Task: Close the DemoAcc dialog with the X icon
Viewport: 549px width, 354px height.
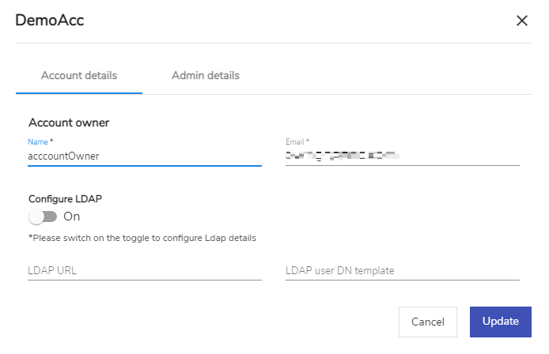Action: 521,21
